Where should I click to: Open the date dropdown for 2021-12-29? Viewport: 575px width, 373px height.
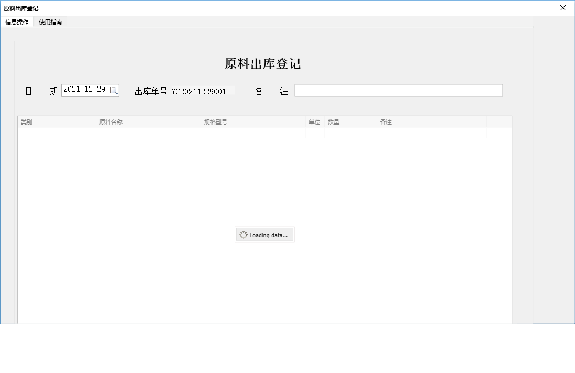[114, 90]
